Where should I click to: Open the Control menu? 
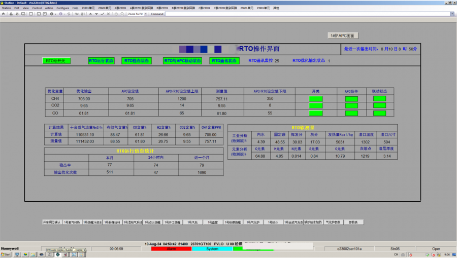(37, 8)
